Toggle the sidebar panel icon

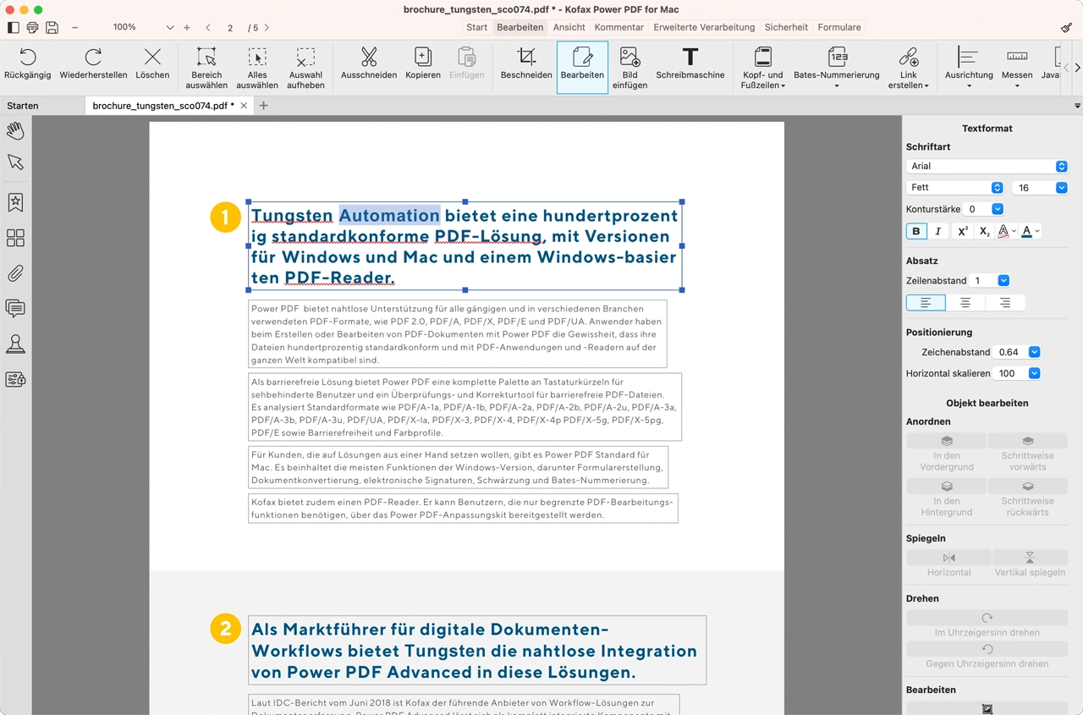coord(13,27)
